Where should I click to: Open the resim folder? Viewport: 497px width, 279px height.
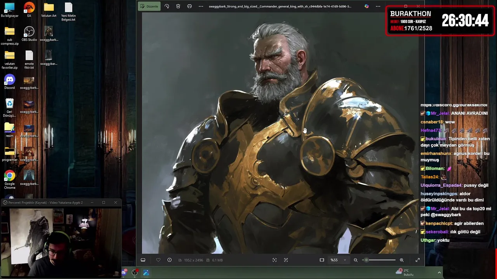[x=10, y=130]
